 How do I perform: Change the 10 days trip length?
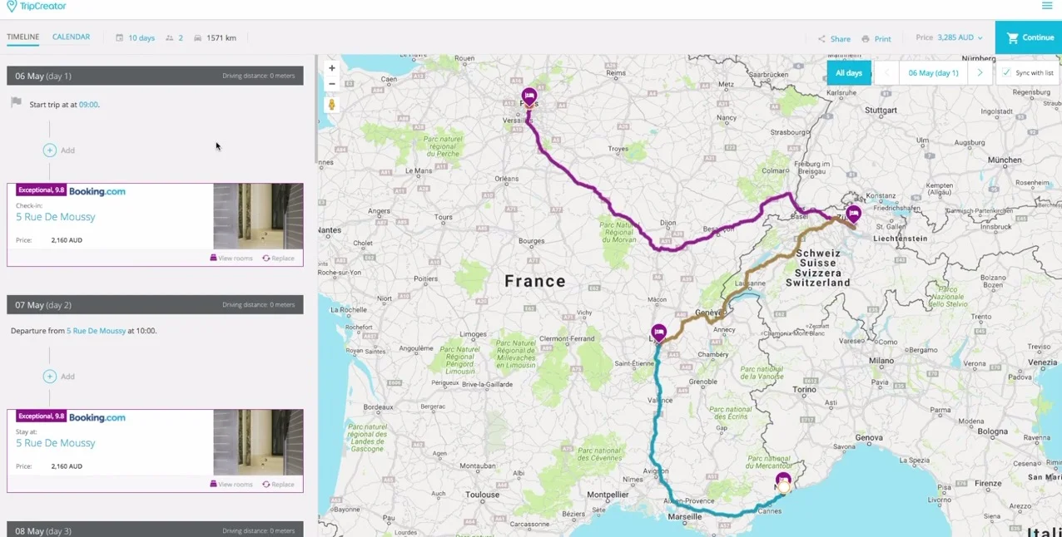[x=141, y=38]
